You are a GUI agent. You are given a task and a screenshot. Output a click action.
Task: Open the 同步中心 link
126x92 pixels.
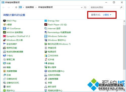point(11,90)
